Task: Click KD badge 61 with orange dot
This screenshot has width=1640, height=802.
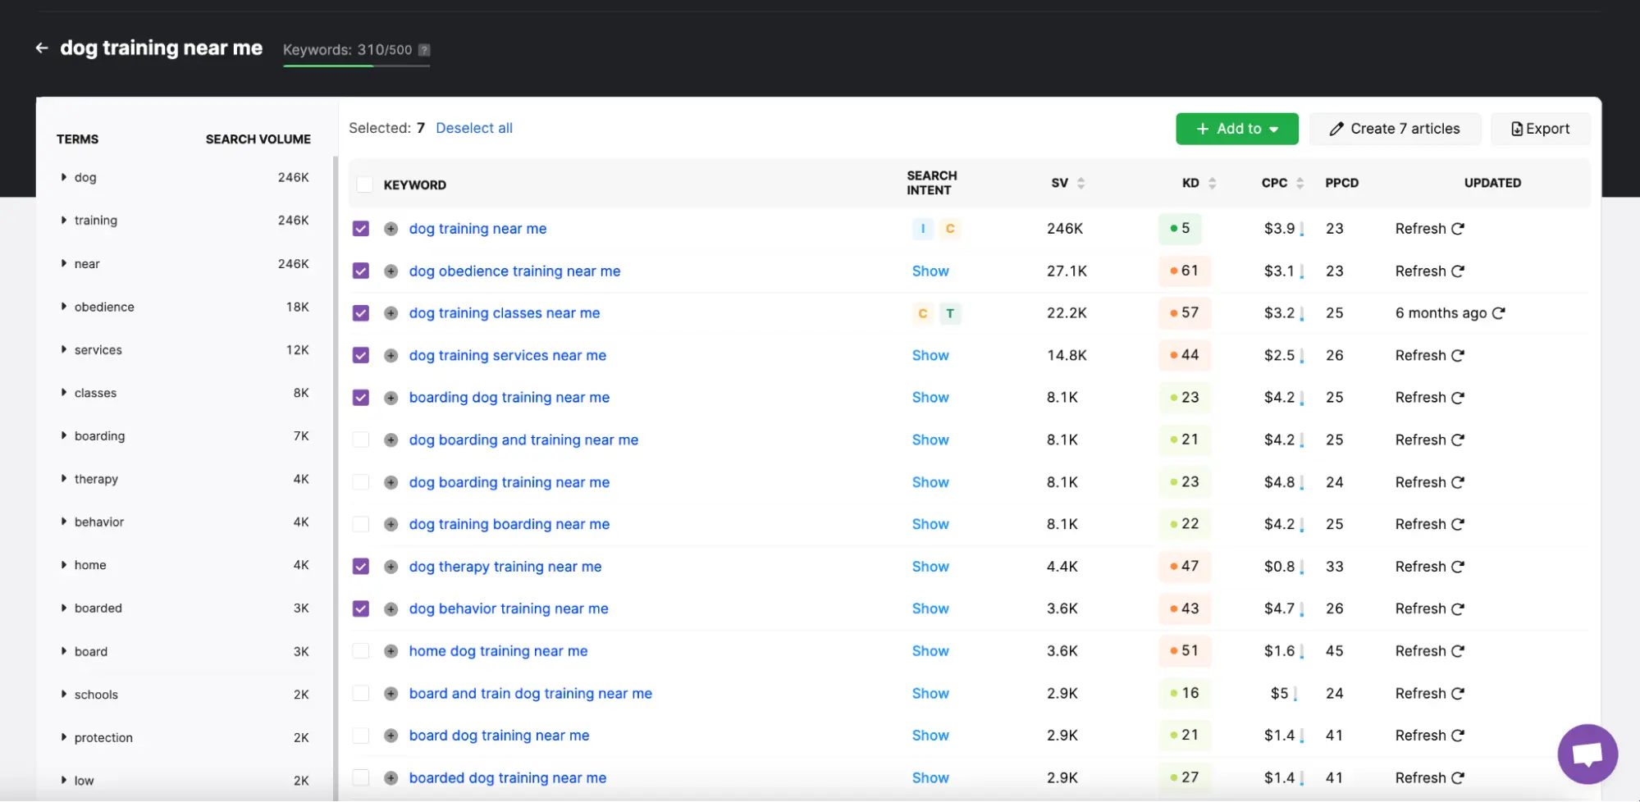Action: [1185, 271]
